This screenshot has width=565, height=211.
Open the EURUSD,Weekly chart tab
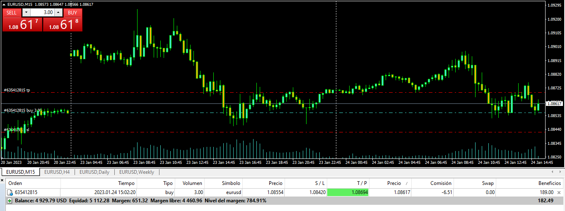pos(136,172)
